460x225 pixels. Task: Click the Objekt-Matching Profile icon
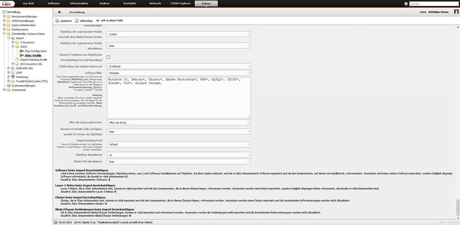point(17,60)
